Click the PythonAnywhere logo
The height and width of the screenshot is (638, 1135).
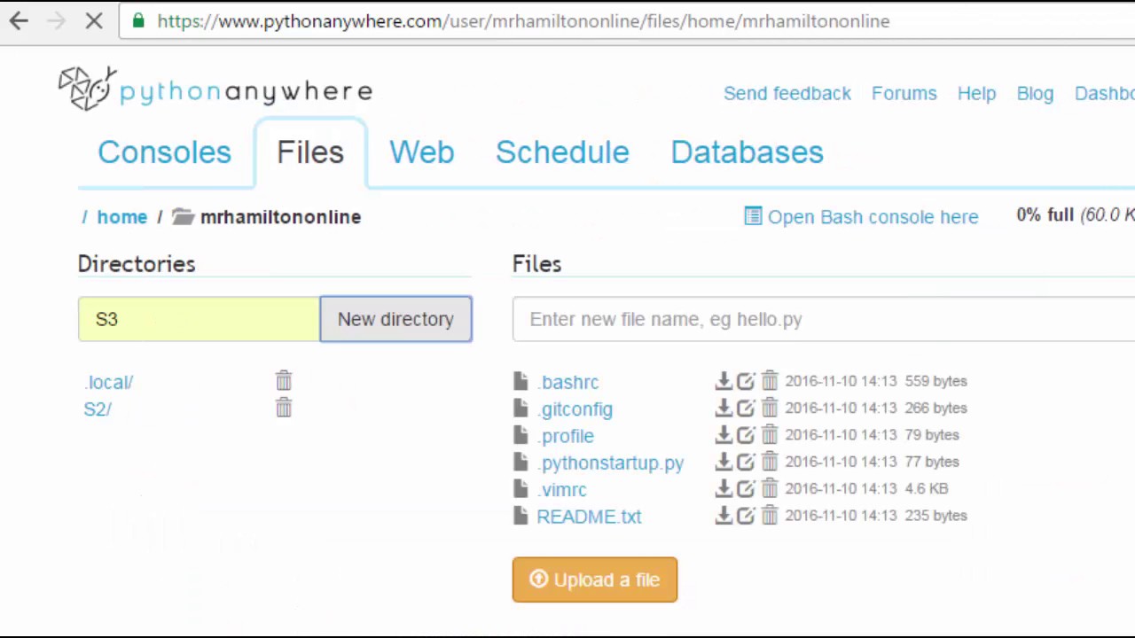(215, 90)
